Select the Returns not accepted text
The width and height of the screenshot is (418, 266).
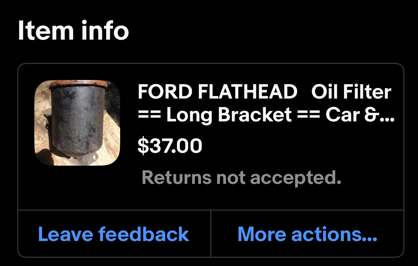point(241,177)
